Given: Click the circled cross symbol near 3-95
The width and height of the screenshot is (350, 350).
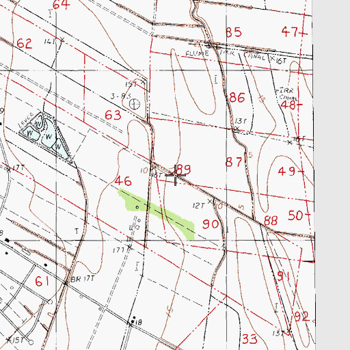Looking at the screenshot, I should (x=135, y=104).
